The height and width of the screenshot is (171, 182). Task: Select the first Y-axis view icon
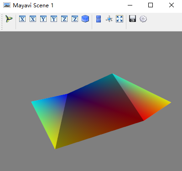(43, 19)
